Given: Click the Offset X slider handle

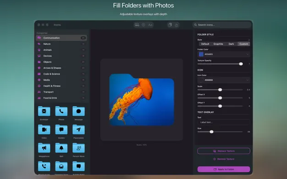Looking at the screenshot, I should pos(220,98).
